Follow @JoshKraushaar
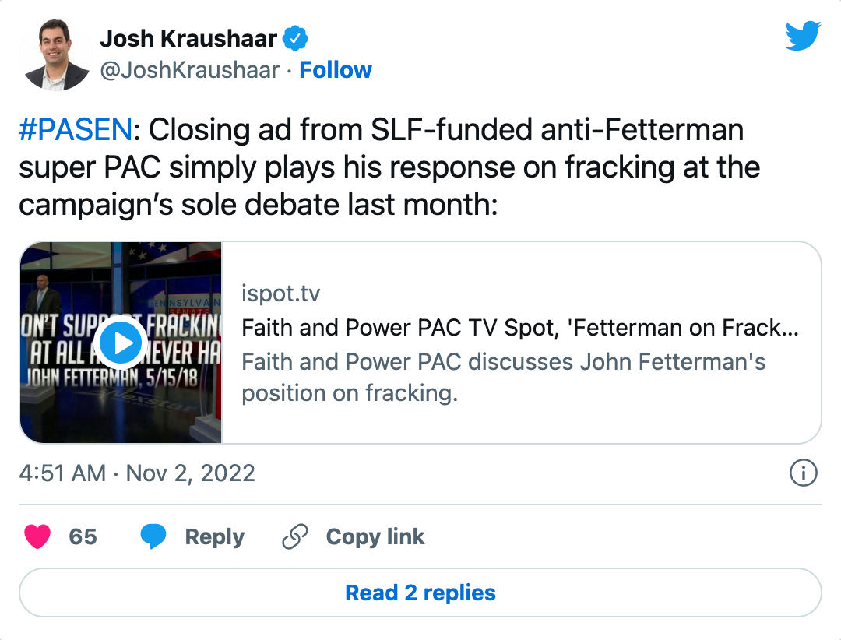 point(336,70)
